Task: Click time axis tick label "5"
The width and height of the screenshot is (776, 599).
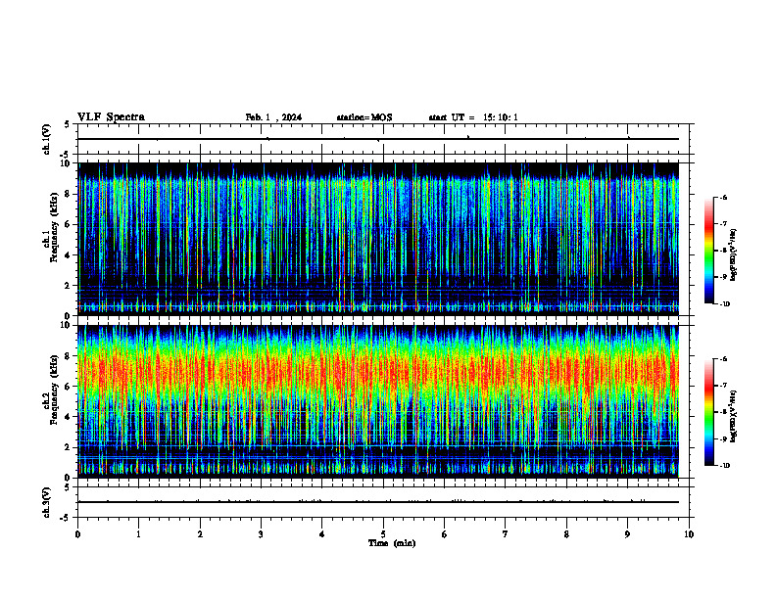Action: click(x=383, y=534)
